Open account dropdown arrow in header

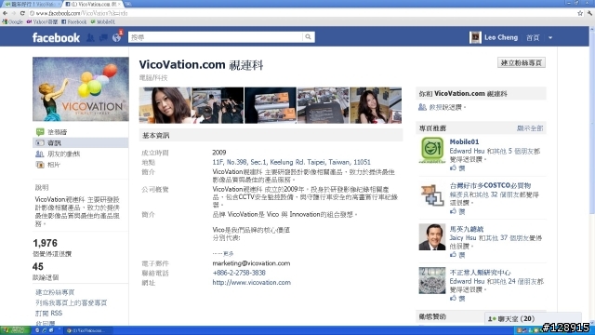point(550,37)
